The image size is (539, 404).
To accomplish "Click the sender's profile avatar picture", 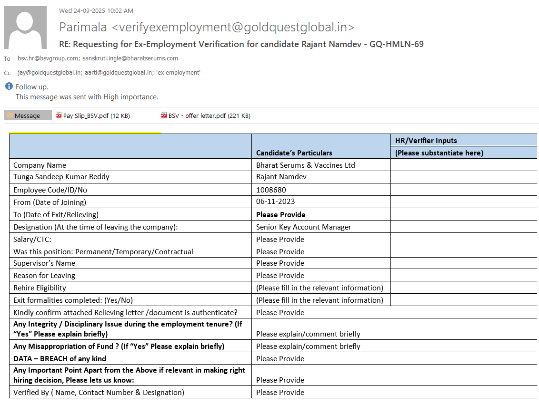I will click(25, 28).
